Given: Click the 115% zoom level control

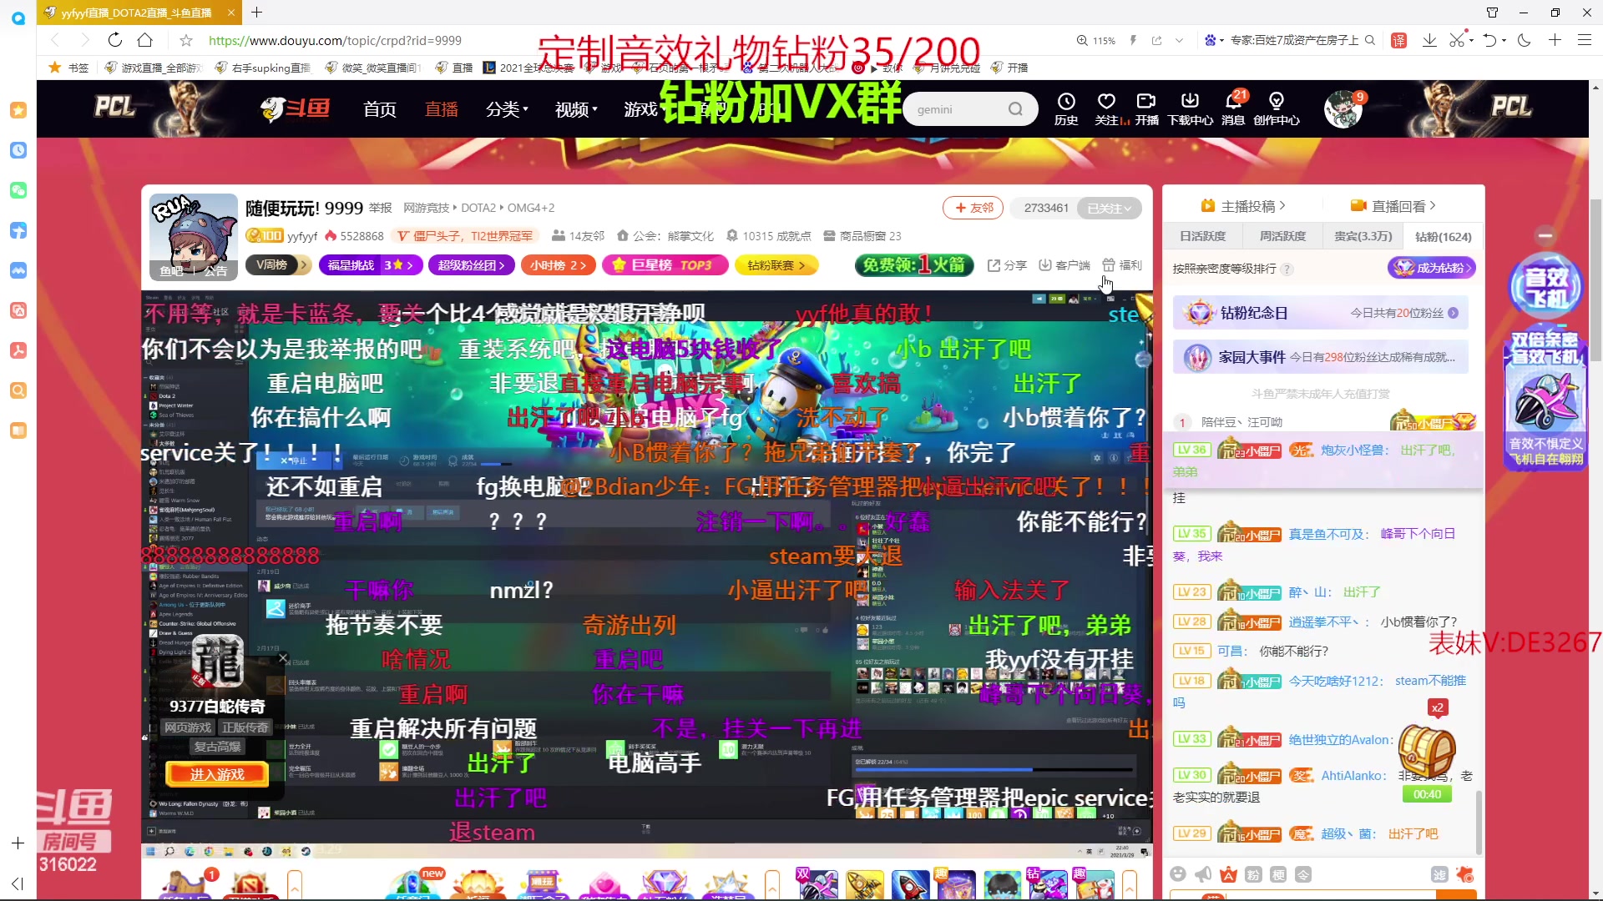Looking at the screenshot, I should [1095, 40].
